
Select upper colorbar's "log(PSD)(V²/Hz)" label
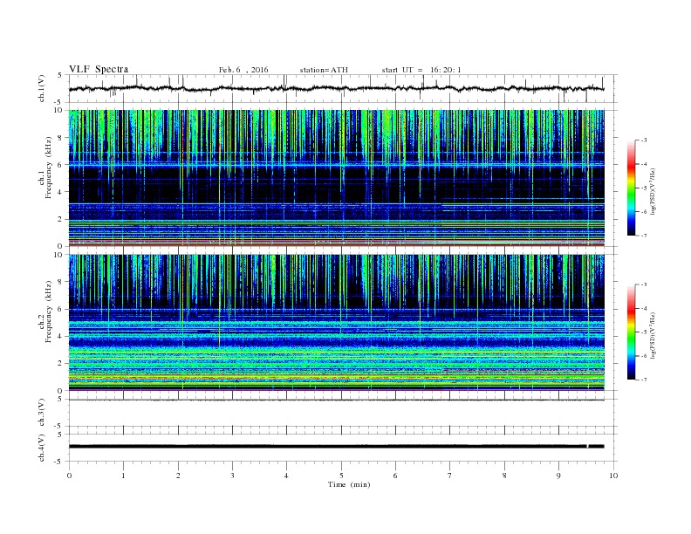[653, 191]
